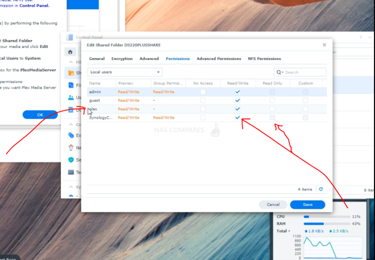Click the Group Permis... column header
Screen dimensions: 375x260
tap(168, 83)
